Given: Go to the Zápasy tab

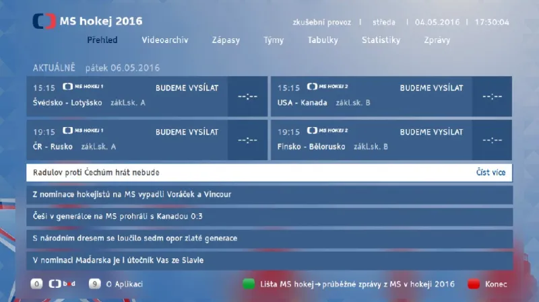Looking at the screenshot, I should [x=226, y=40].
